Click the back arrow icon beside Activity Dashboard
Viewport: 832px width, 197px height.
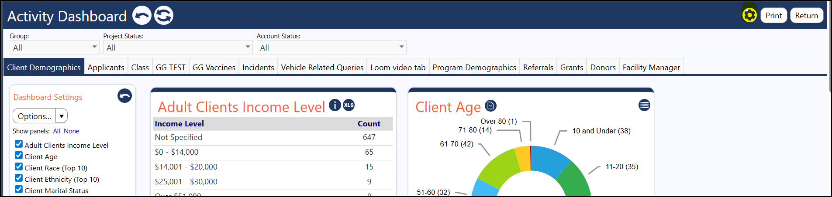click(142, 16)
